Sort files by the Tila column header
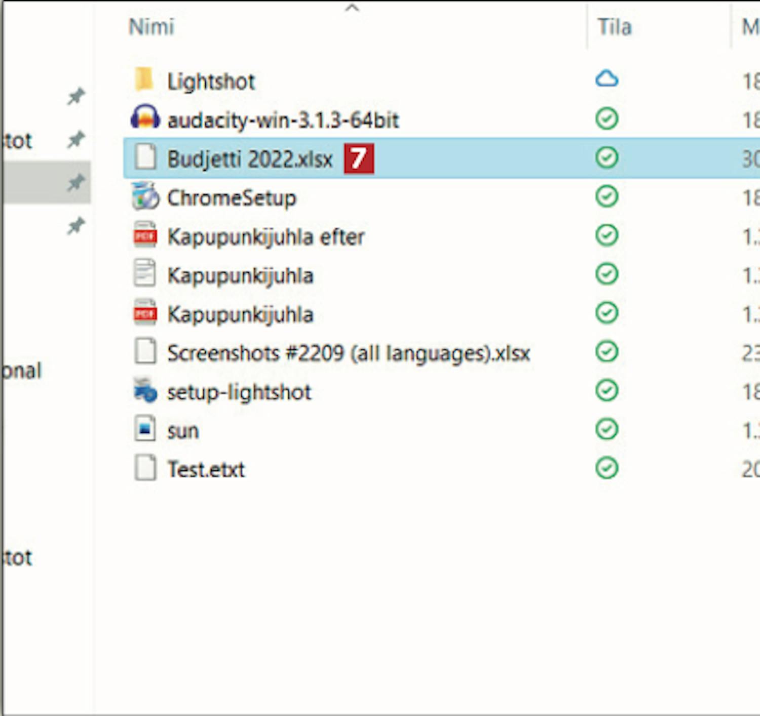760x716 pixels. [614, 27]
